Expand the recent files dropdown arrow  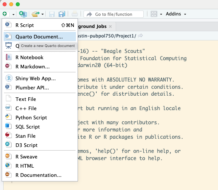click(x=43, y=14)
